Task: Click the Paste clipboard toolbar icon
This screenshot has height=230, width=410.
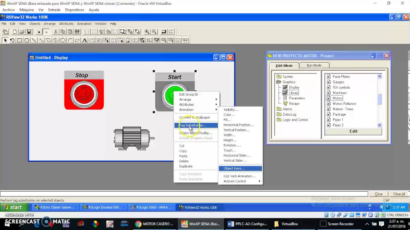Action: (x=70, y=32)
